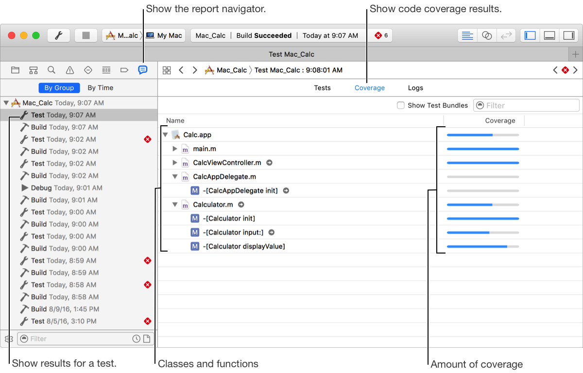Click the -[Calculator displayValue] coverage bar
This screenshot has width=583, height=373.
tap(483, 247)
